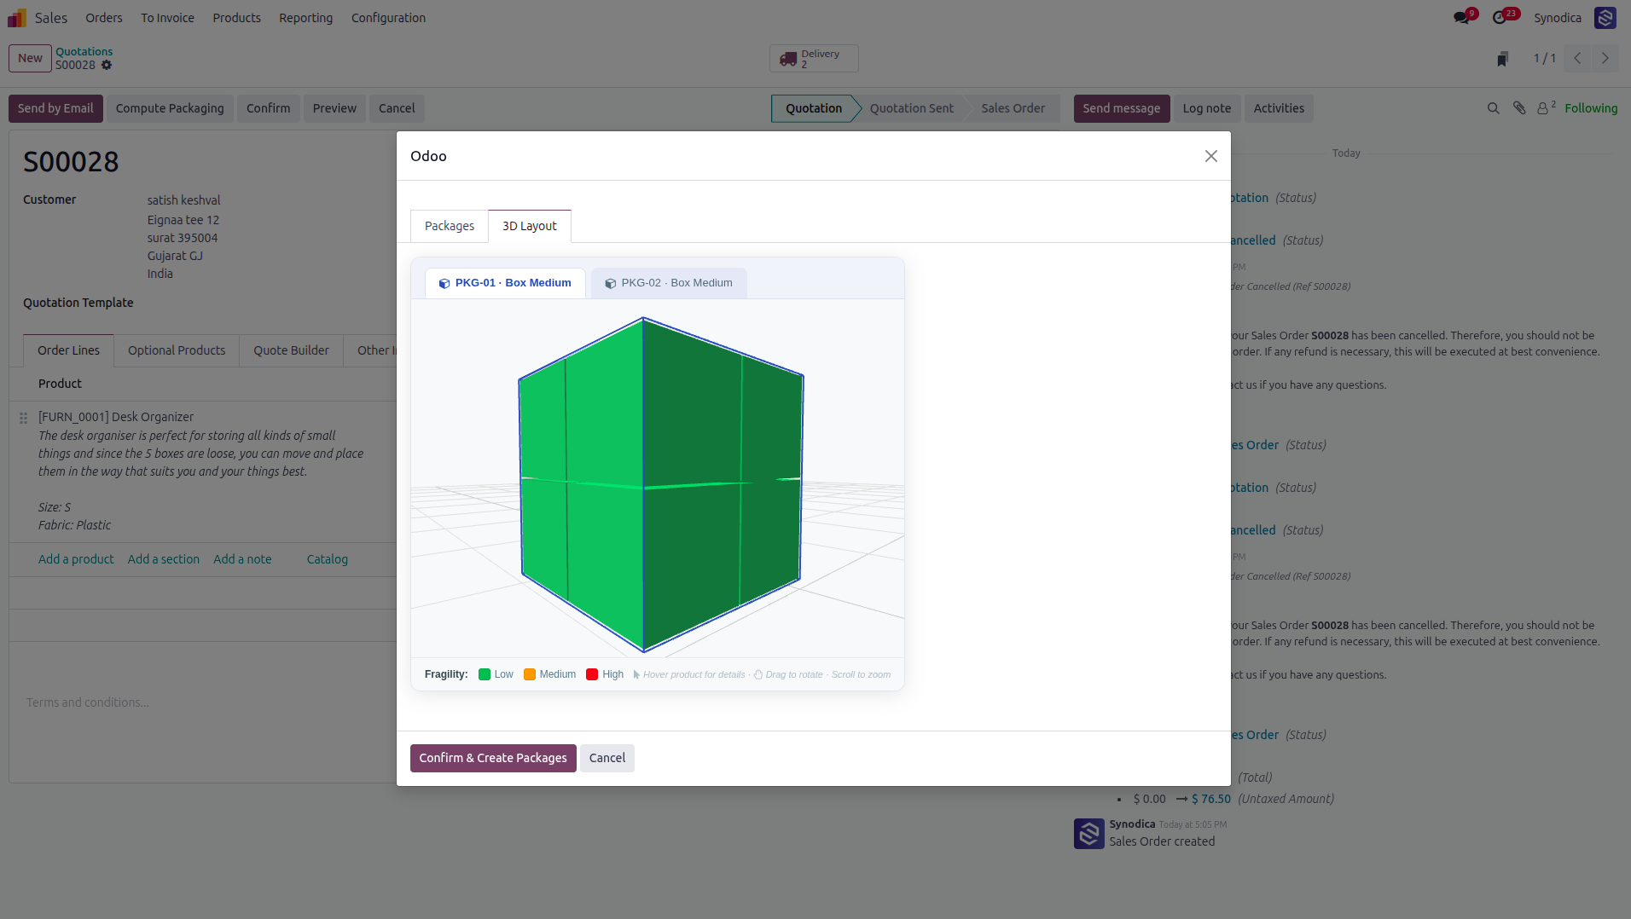Open the PKG-02 · Box Medium tab
Screen dimensions: 1631x919
669,283
